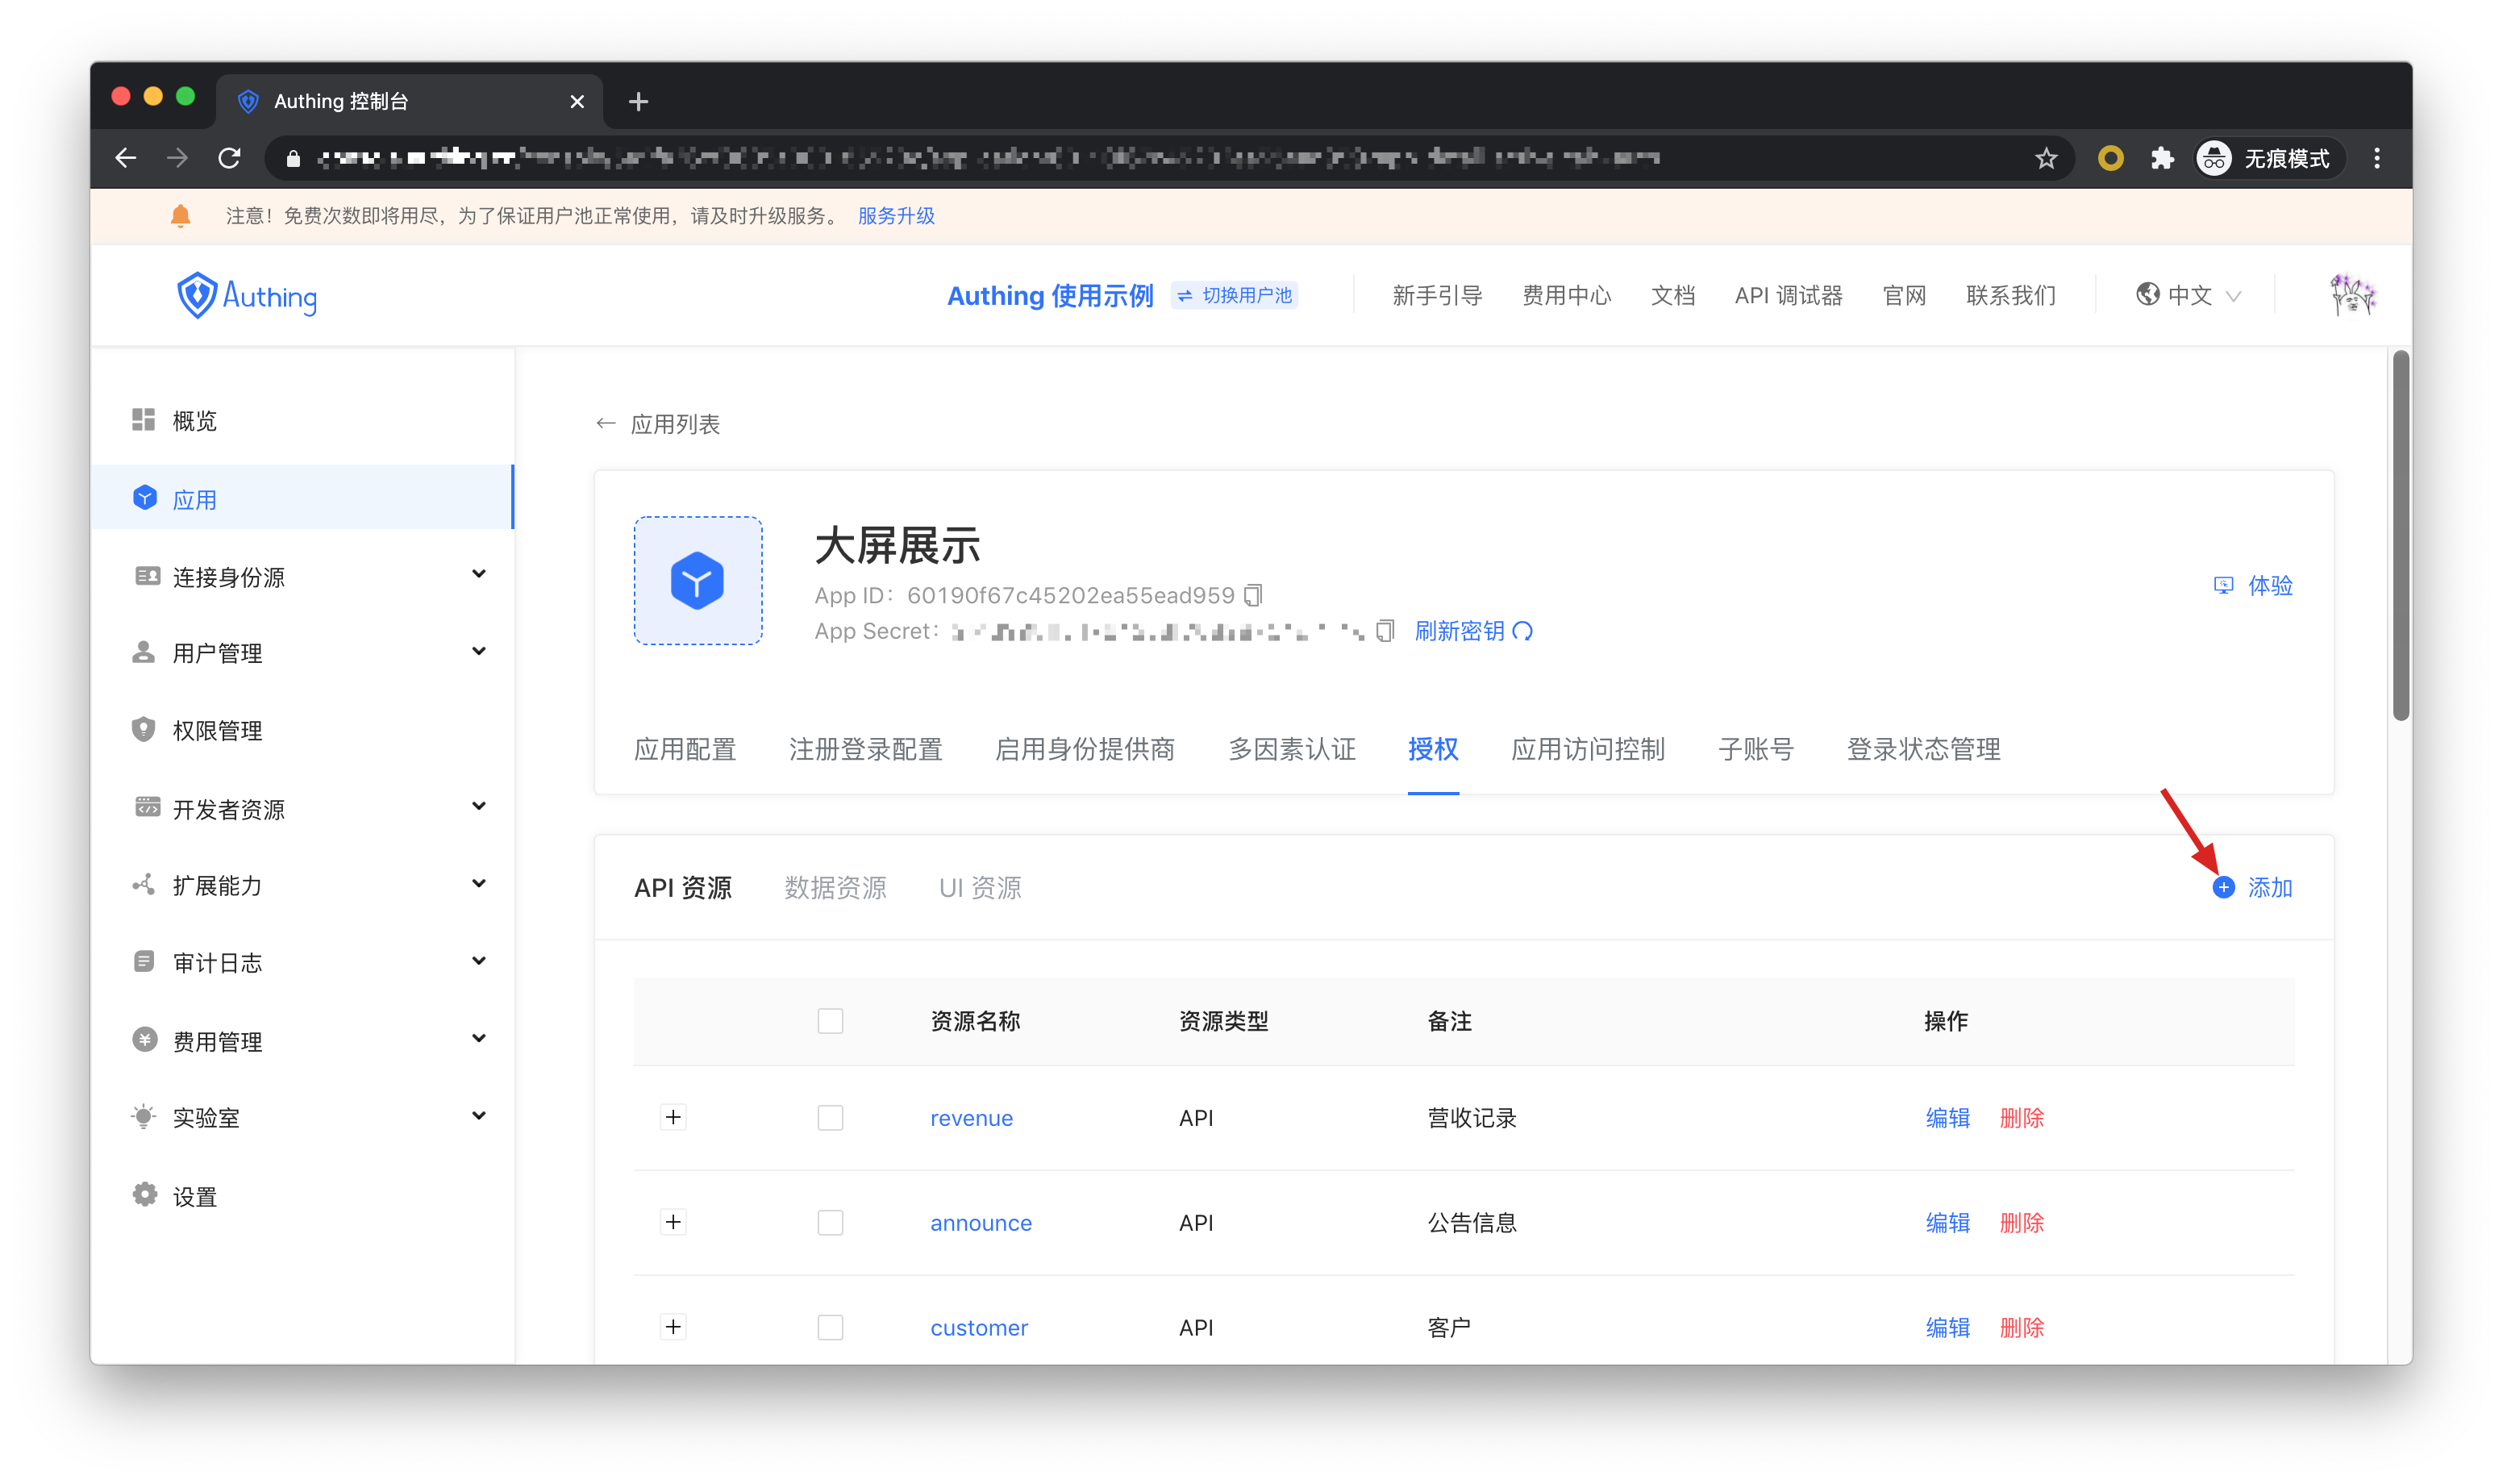
Task: Select all resources with header checkbox
Action: (x=830, y=1021)
